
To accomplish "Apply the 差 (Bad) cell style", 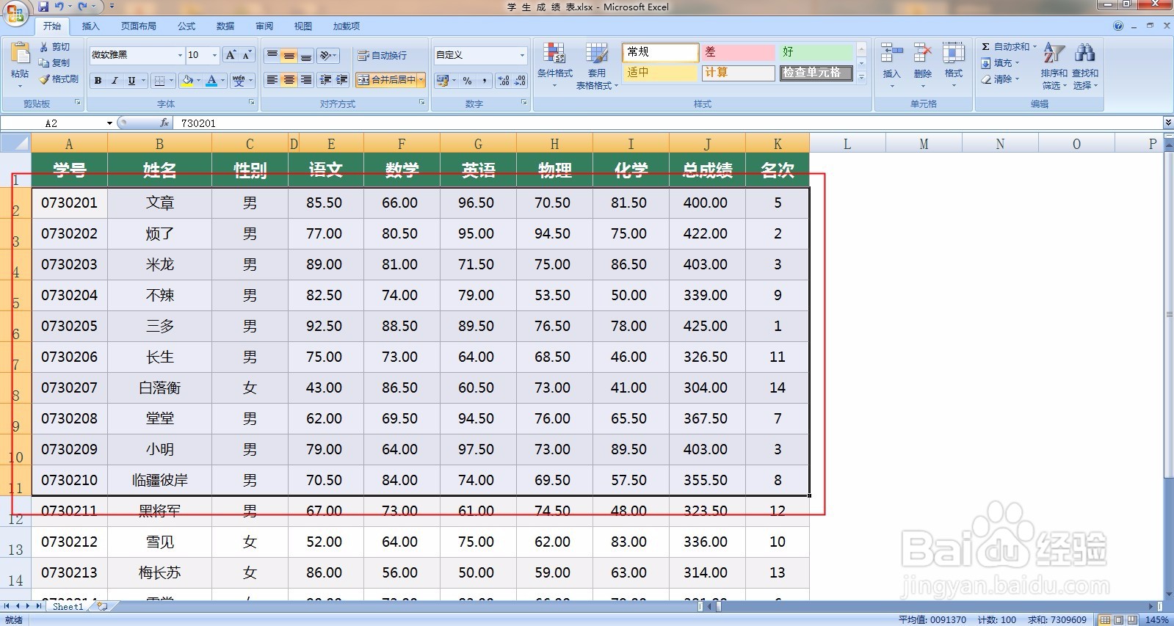I will (738, 52).
